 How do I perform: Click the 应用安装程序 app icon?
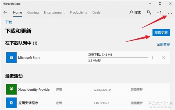[x=11, y=103]
